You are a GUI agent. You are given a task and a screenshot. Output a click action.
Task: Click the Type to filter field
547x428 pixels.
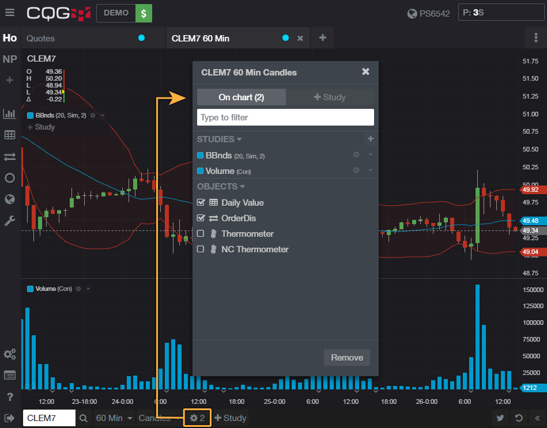pos(285,118)
